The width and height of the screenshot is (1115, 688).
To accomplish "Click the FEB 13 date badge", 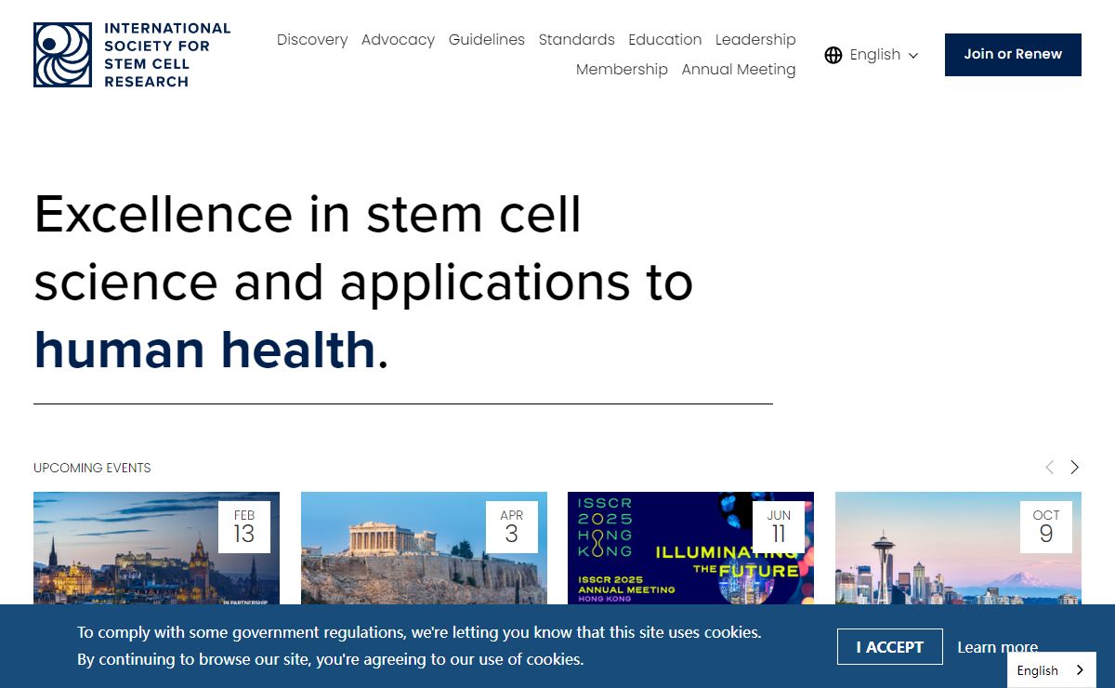I will pyautogui.click(x=244, y=527).
